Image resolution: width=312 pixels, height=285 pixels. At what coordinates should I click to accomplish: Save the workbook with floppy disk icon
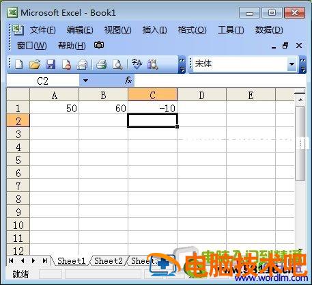coord(51,64)
